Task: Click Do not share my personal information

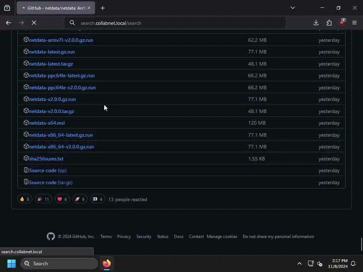Action: point(278,237)
